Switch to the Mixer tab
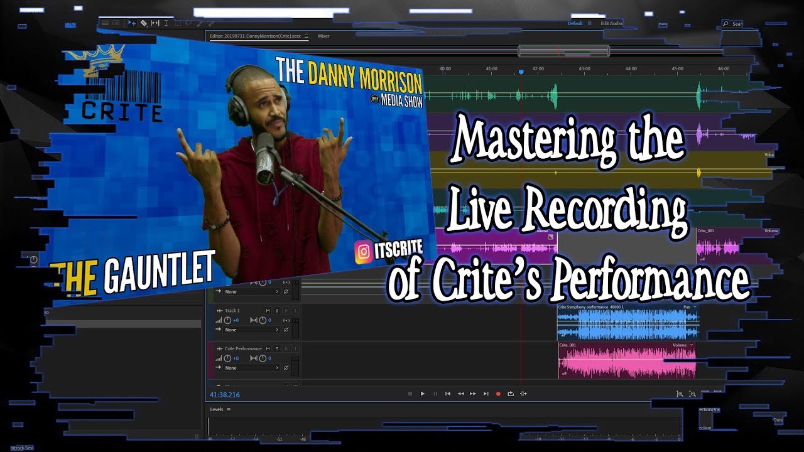This screenshot has height=452, width=804. coord(323,36)
